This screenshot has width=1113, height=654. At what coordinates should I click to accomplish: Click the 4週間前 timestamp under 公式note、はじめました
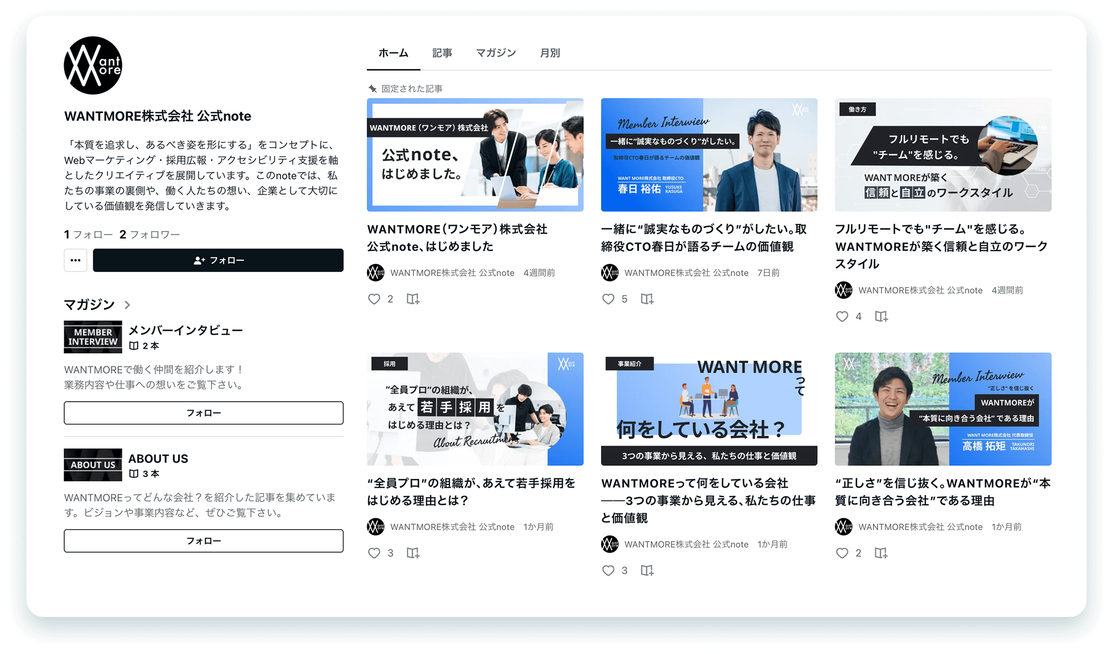tap(539, 272)
